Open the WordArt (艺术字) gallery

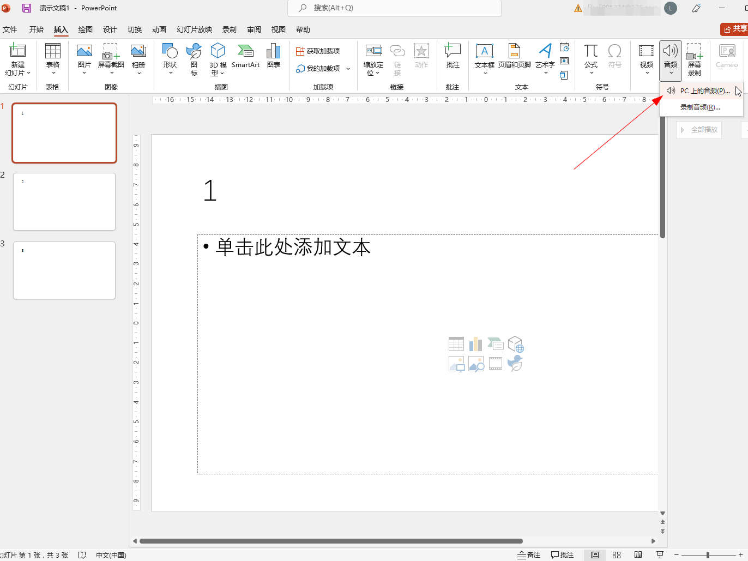pos(545,59)
